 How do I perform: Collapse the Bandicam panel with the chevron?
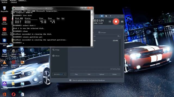pyautogui.click(x=122, y=27)
